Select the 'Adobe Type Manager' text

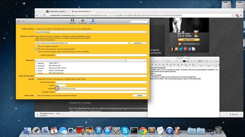(56, 70)
